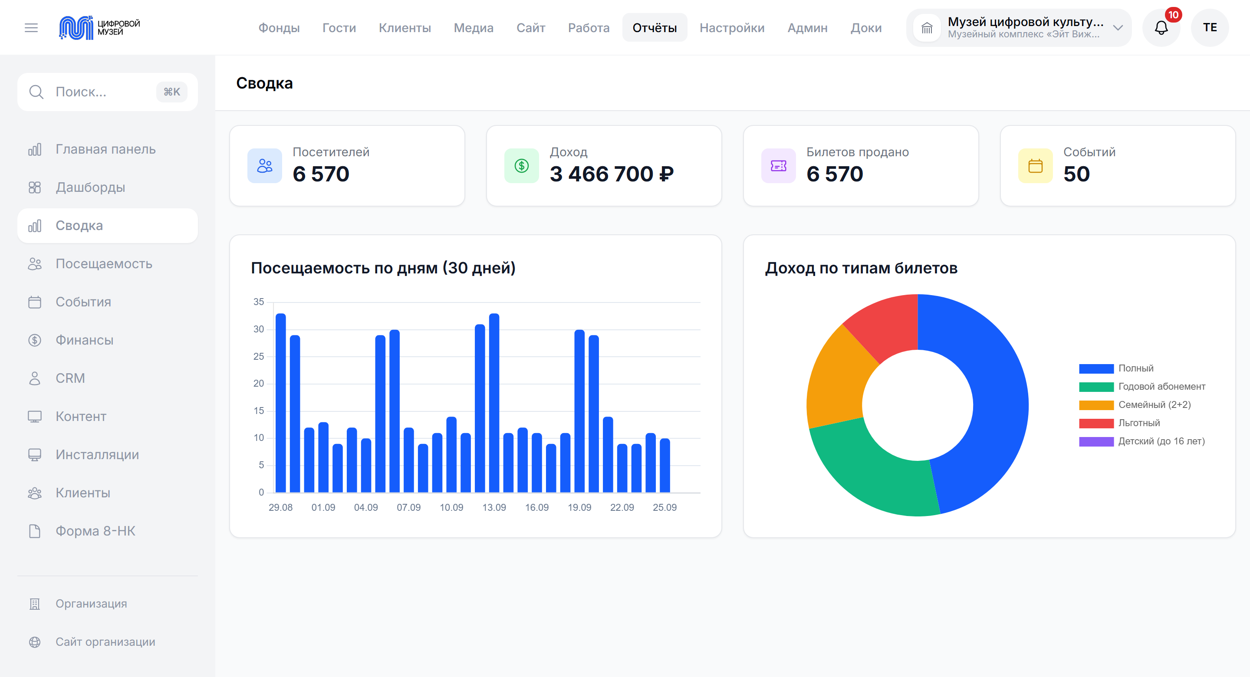Open the Гости top menu
The image size is (1250, 677).
339,28
